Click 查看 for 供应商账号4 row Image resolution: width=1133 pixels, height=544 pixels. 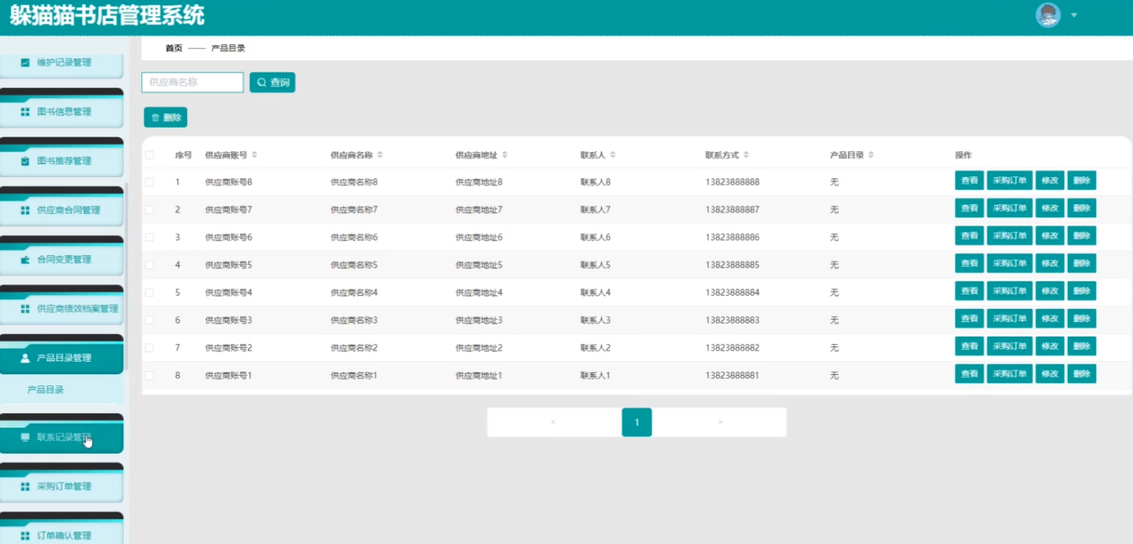tap(970, 291)
